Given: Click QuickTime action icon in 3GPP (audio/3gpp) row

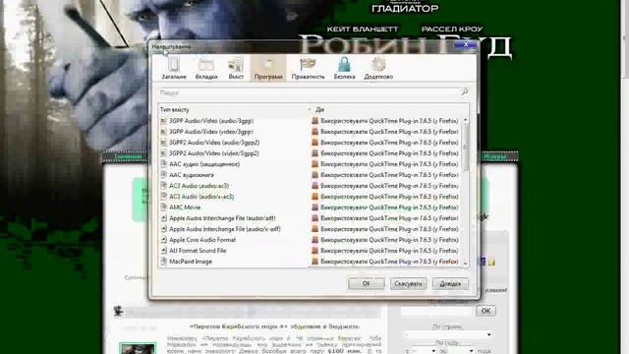Looking at the screenshot, I should [315, 121].
